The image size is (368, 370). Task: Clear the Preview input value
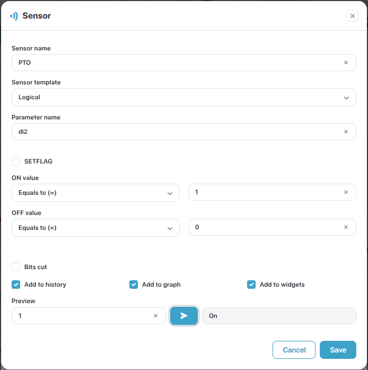(x=155, y=316)
